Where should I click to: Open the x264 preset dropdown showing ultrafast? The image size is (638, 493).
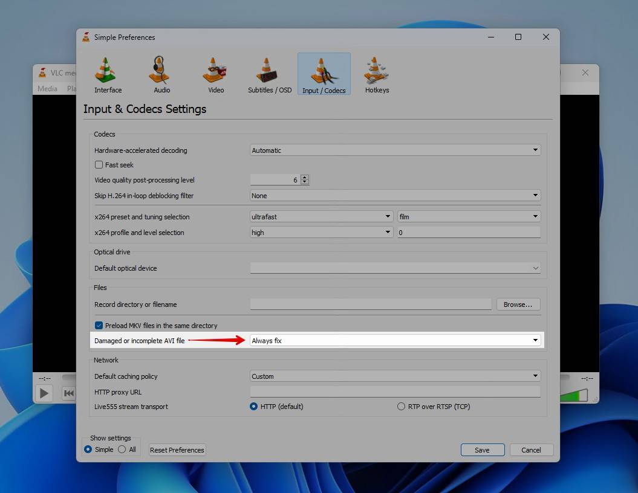pos(322,217)
